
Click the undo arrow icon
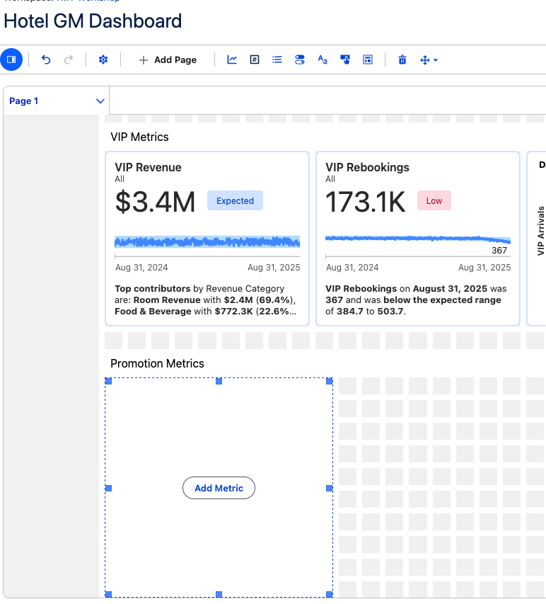pos(46,60)
